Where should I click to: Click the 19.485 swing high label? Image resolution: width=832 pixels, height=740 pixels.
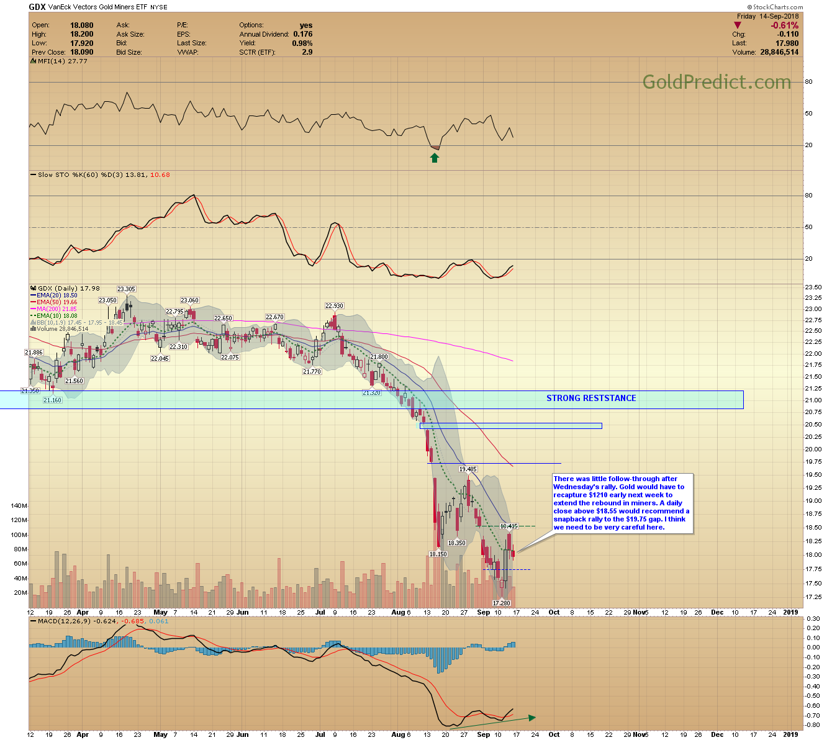click(x=468, y=469)
